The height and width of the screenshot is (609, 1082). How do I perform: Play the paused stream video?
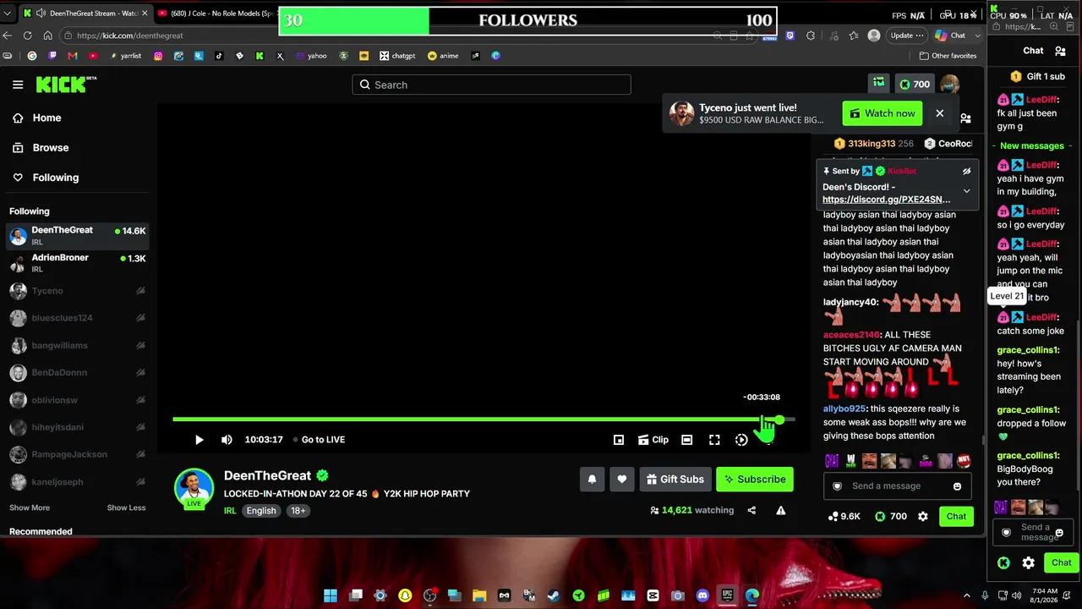[x=199, y=440]
